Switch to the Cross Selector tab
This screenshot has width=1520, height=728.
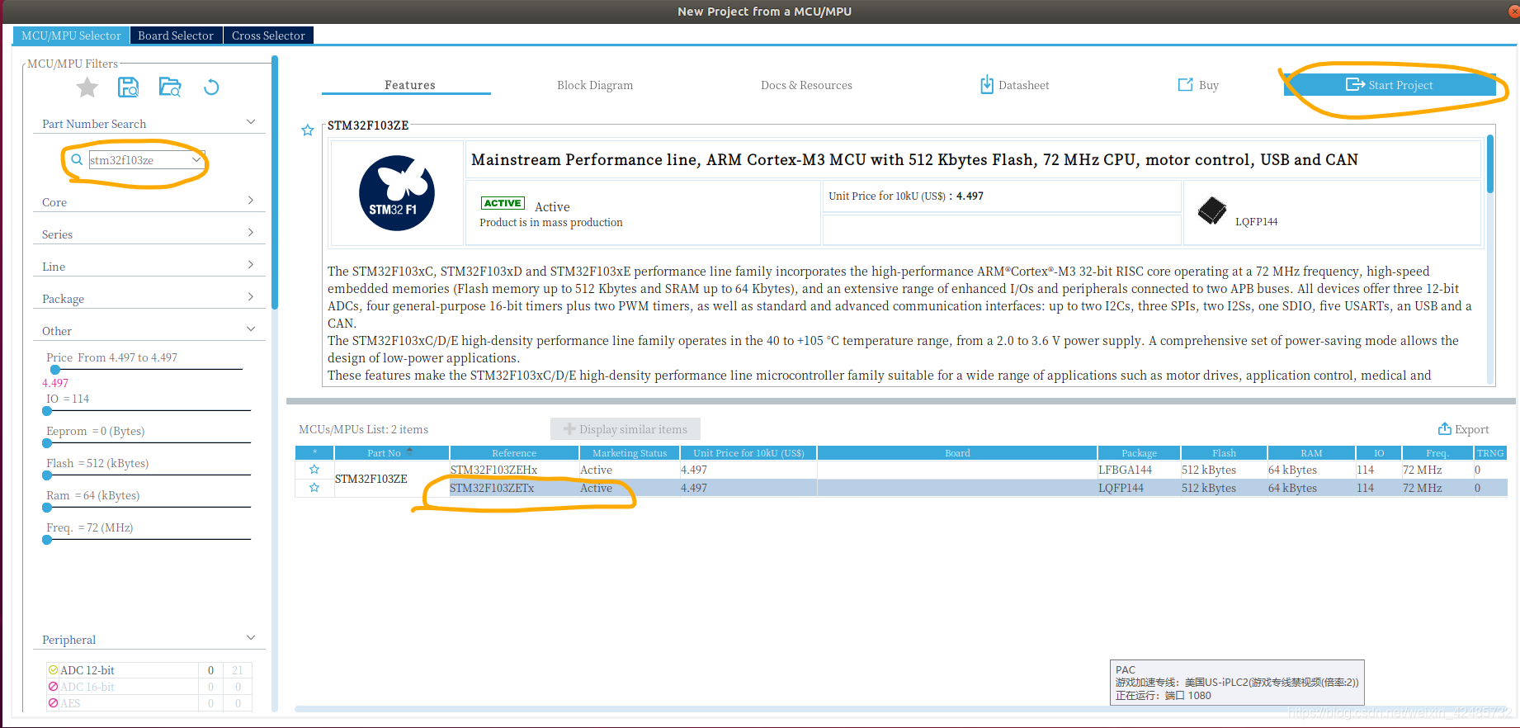pos(268,35)
